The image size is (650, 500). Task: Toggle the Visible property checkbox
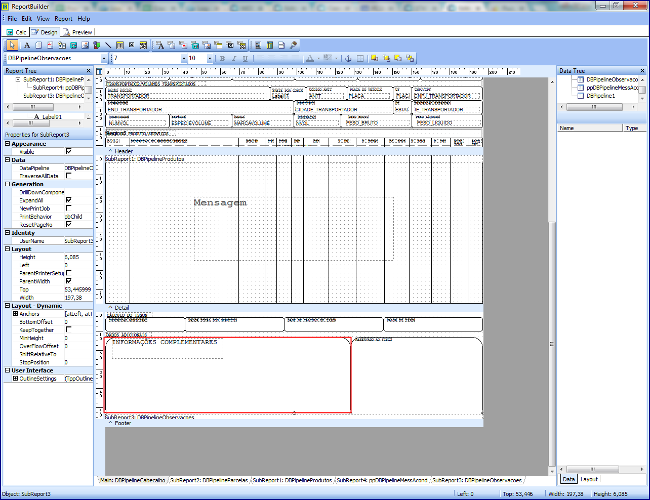click(68, 151)
